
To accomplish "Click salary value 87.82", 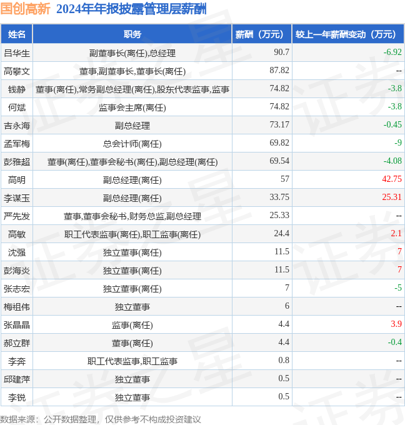I will tap(279, 70).
